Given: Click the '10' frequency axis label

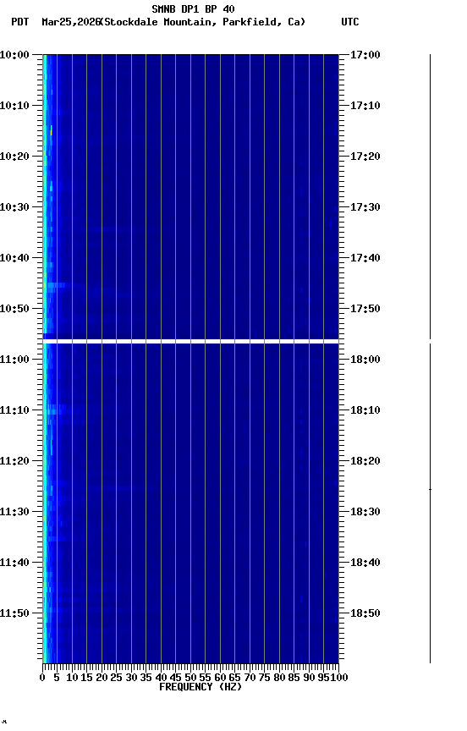Looking at the screenshot, I should [x=72, y=678].
